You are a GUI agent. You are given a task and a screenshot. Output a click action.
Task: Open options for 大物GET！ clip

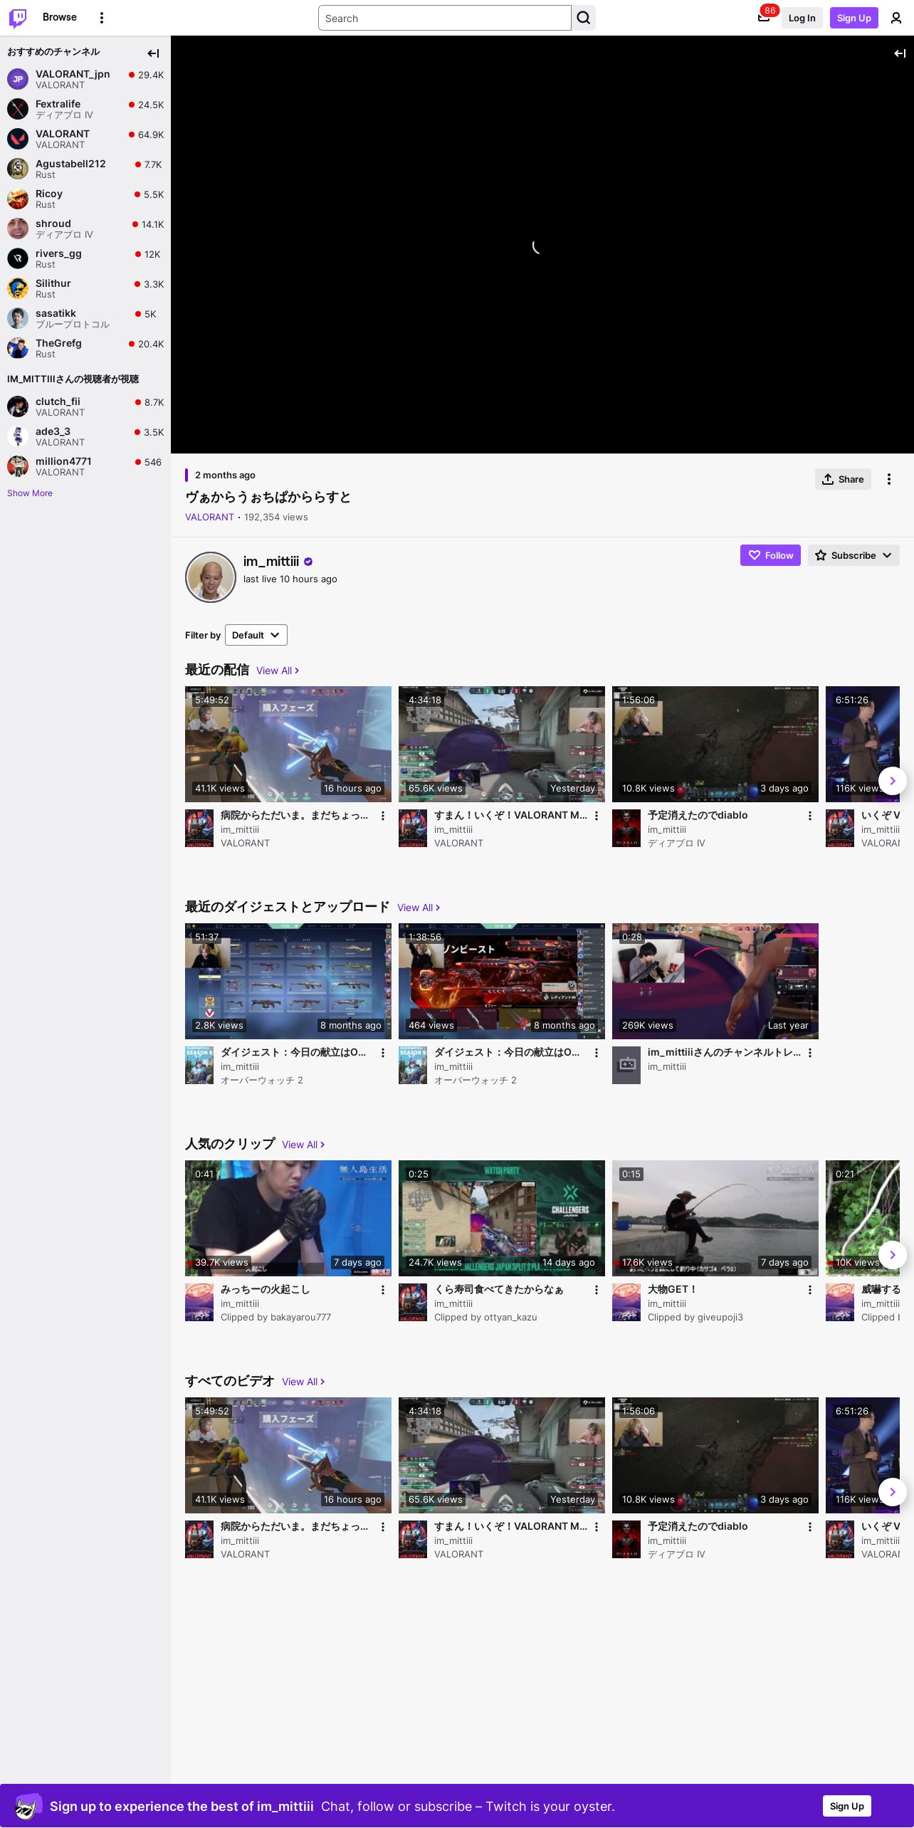pos(810,1290)
